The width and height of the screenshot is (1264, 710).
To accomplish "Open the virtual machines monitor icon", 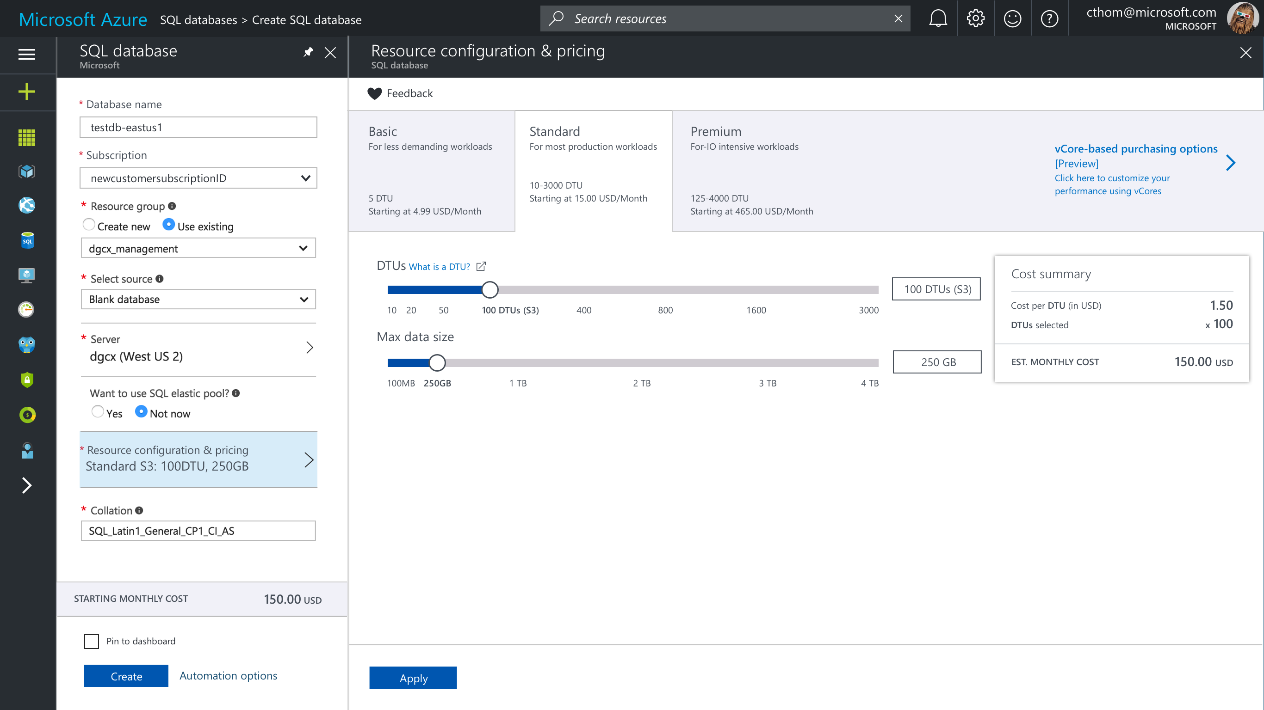I will coord(27,275).
